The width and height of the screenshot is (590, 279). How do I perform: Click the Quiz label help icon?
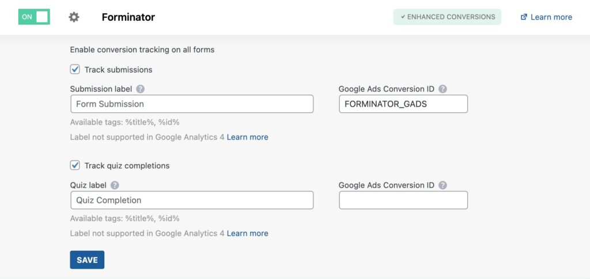[x=115, y=185]
